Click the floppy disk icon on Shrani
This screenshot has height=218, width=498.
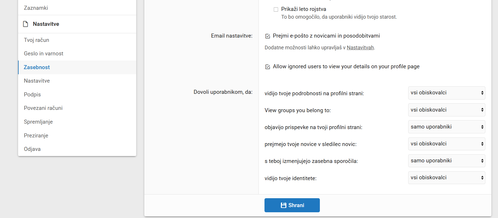[x=283, y=205]
